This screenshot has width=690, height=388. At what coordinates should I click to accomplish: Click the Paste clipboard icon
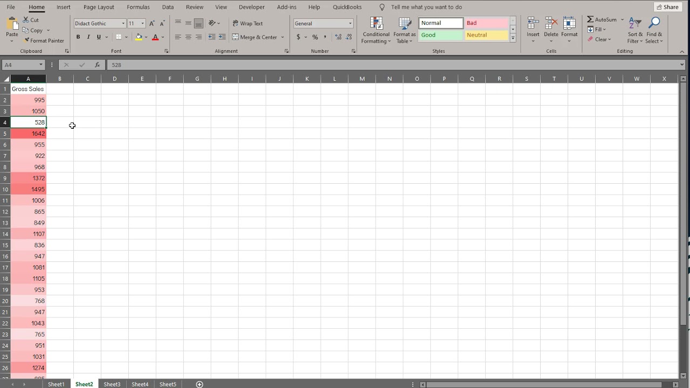12,24
